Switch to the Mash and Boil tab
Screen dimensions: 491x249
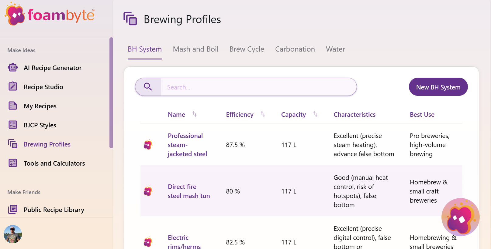(195, 49)
